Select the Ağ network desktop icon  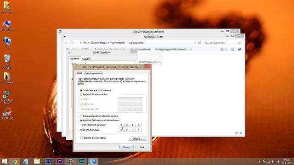click(x=7, y=43)
